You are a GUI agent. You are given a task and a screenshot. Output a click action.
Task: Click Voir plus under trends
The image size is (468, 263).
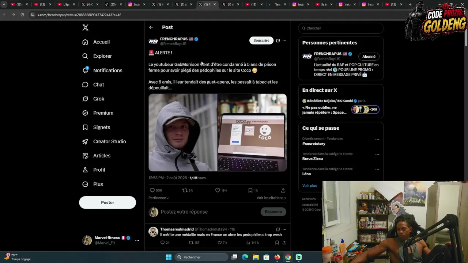310,186
